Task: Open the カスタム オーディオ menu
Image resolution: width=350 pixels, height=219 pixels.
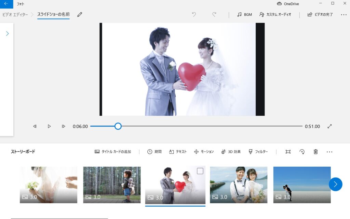Action: (x=275, y=15)
